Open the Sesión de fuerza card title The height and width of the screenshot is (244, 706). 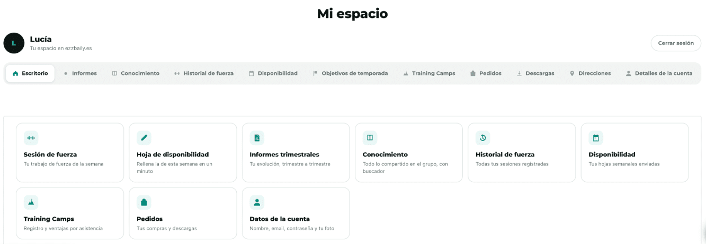[x=50, y=155]
